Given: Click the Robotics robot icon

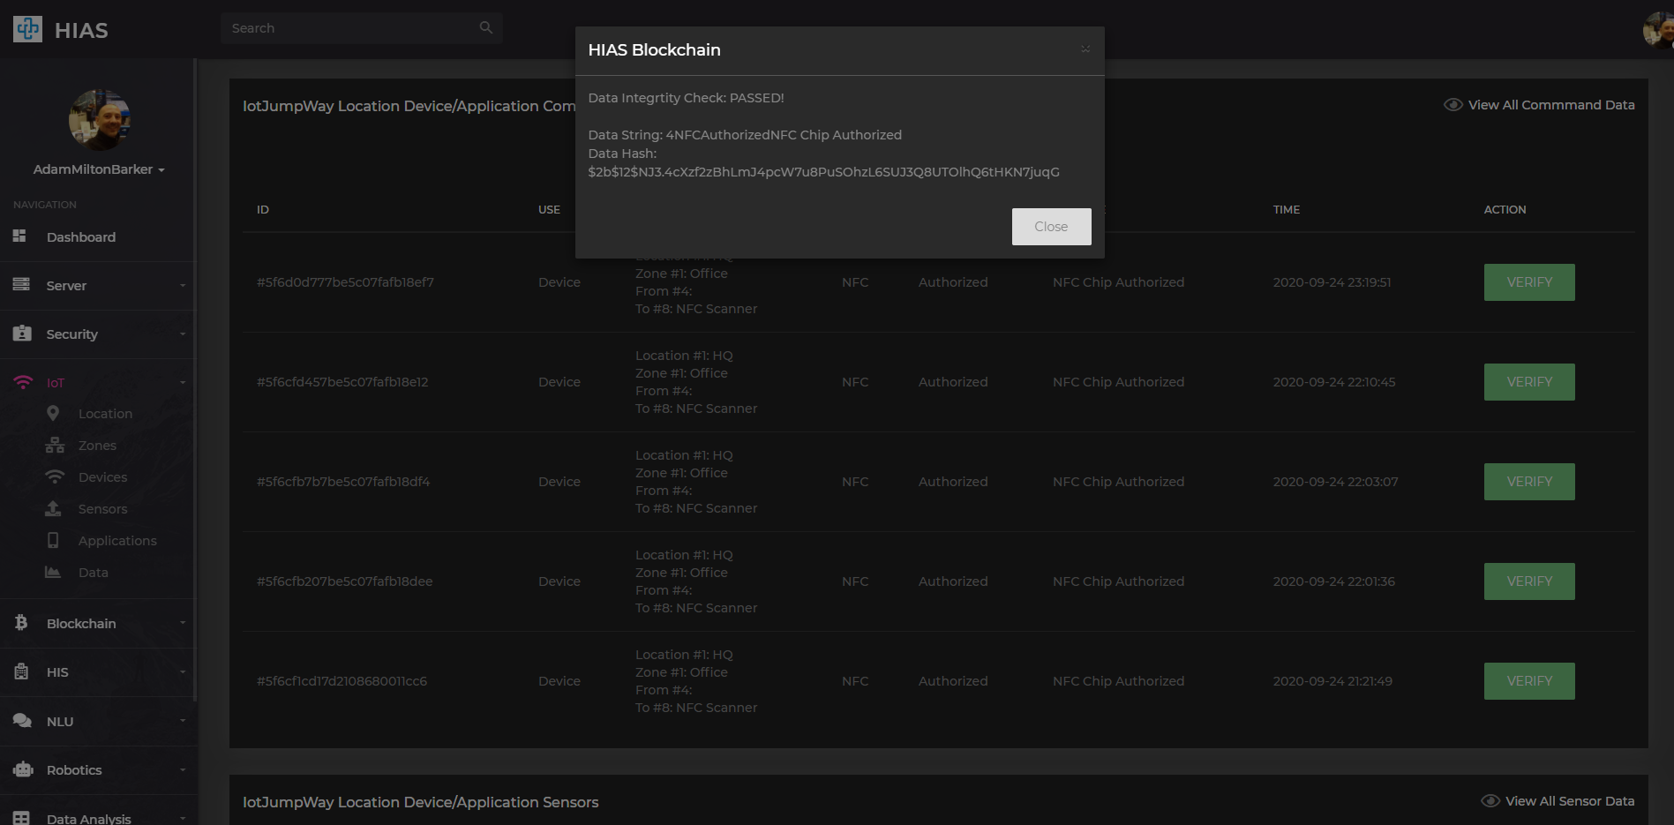Looking at the screenshot, I should [23, 769].
